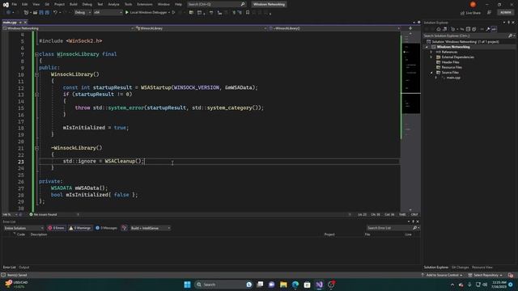
Task: Open the Build menu
Action: click(74, 4)
